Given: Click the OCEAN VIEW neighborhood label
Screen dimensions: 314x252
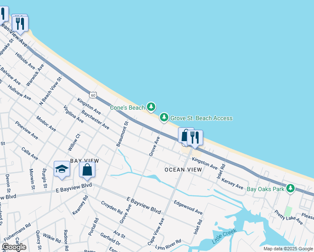Looking at the screenshot, I should coord(183,170).
